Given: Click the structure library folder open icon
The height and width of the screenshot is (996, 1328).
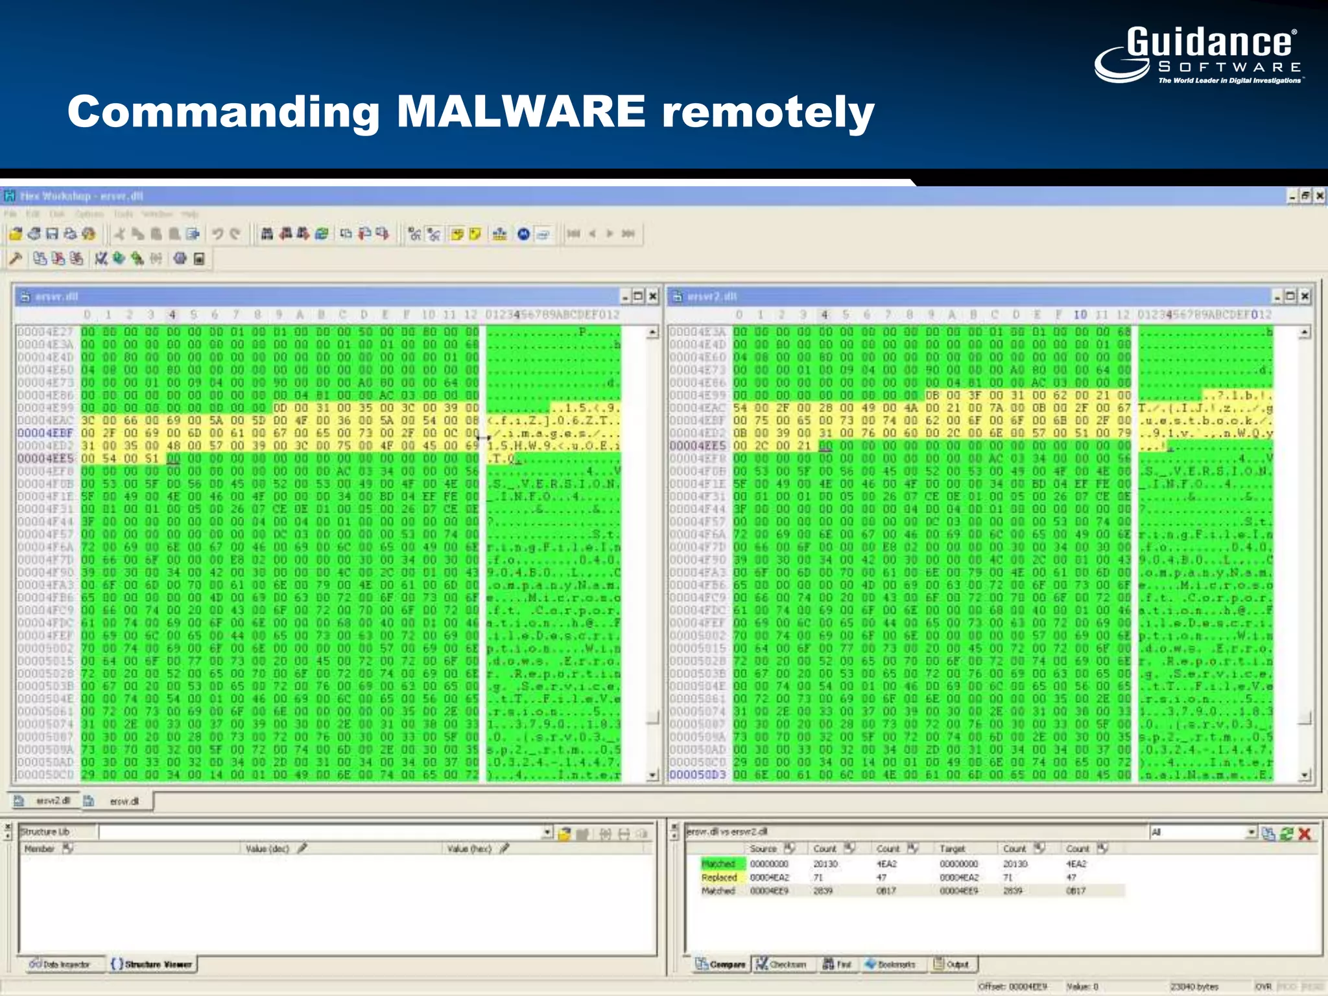Looking at the screenshot, I should pos(565,833).
